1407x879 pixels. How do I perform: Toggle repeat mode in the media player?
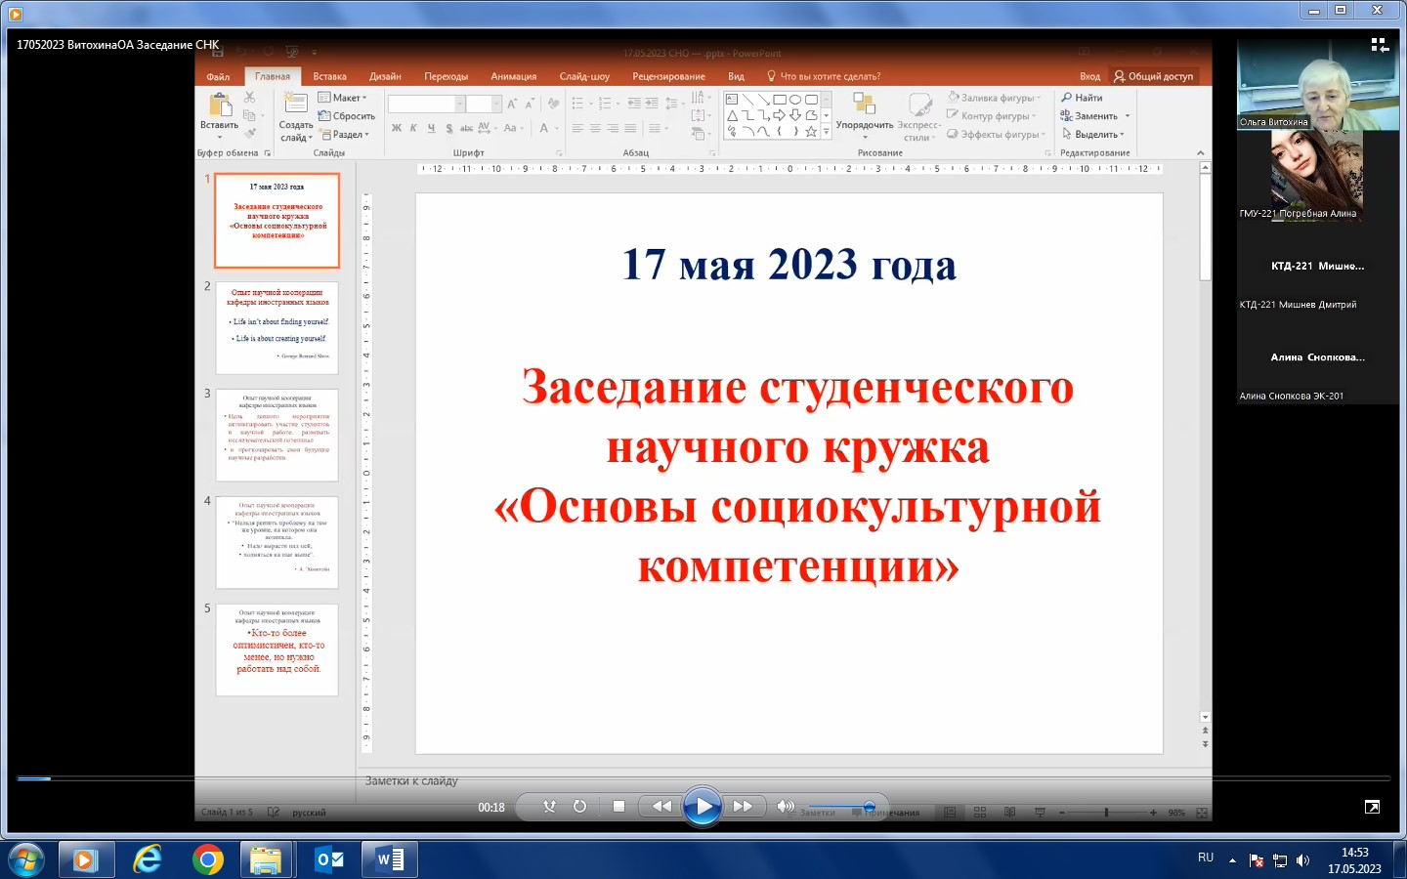point(579,807)
